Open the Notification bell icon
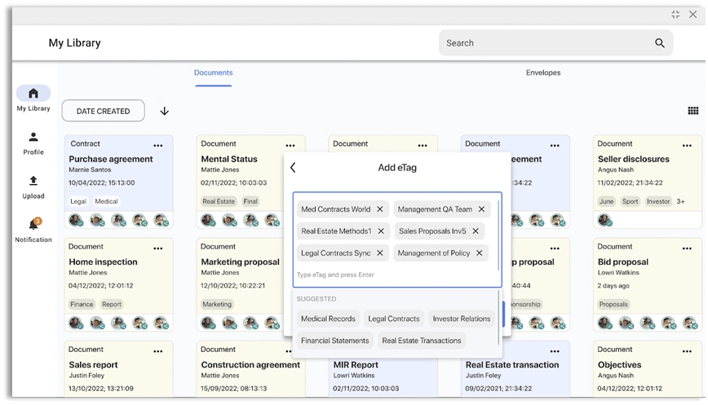The width and height of the screenshot is (708, 405). pos(33,224)
